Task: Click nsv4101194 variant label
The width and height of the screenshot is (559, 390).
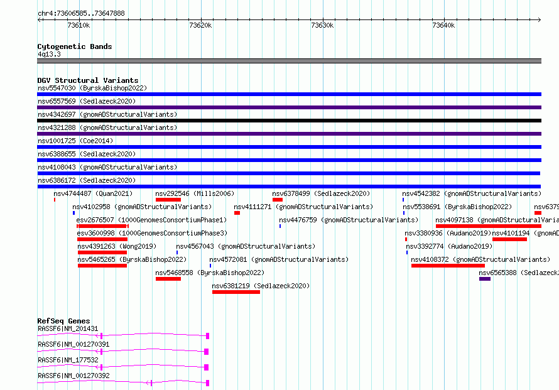Action: click(x=526, y=233)
